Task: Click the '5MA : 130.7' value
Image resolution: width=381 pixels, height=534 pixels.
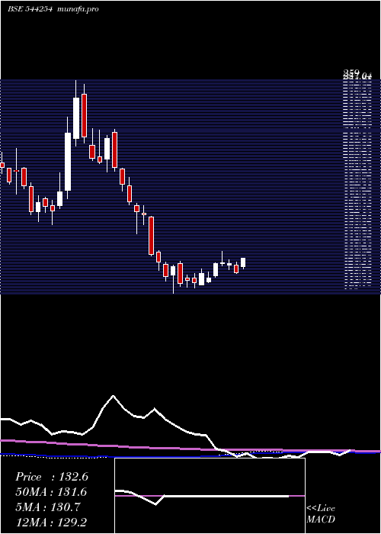Action: coord(48,507)
